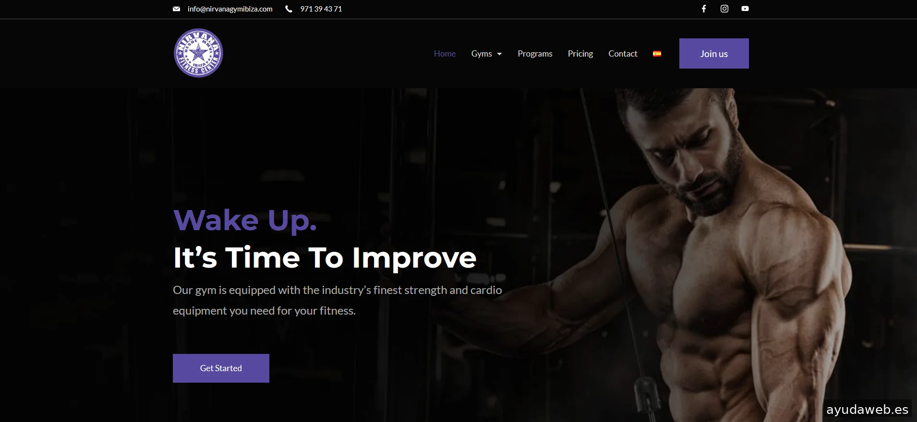Click the ayudaweb.es watermark label
This screenshot has height=422, width=917.
[x=867, y=410]
